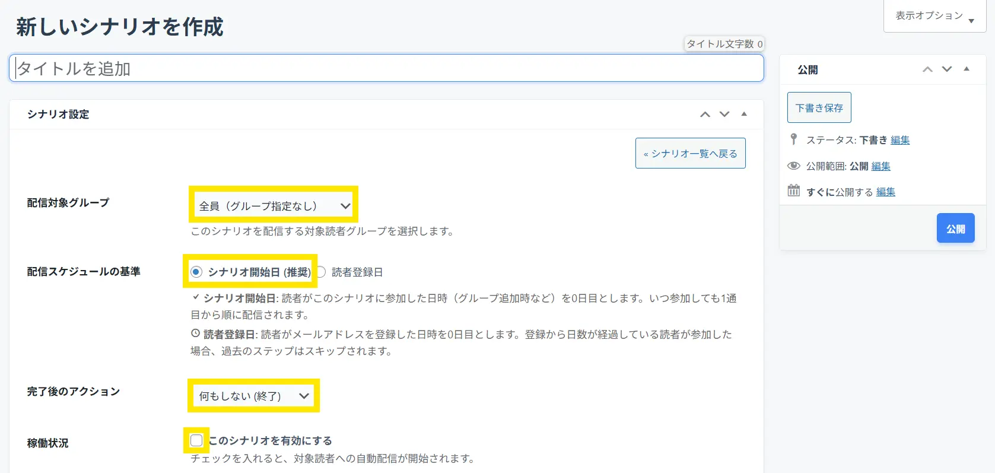Click the key icon beside ステータス
This screenshot has width=995, height=473.
(x=793, y=139)
